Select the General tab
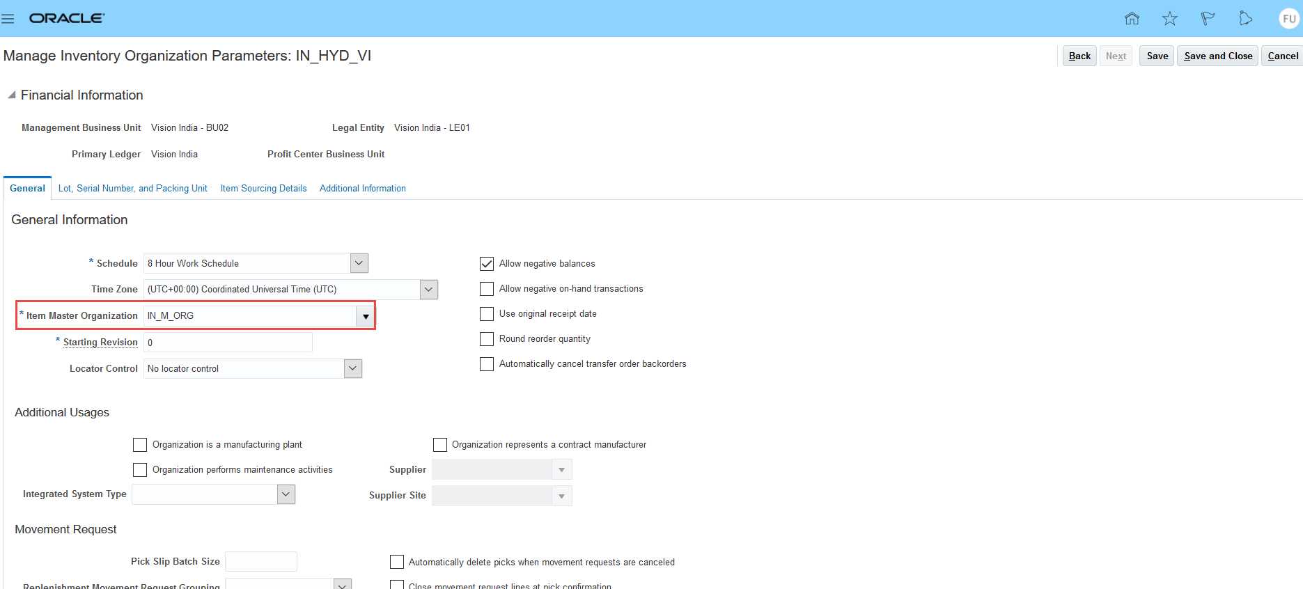The width and height of the screenshot is (1303, 589). click(x=27, y=189)
